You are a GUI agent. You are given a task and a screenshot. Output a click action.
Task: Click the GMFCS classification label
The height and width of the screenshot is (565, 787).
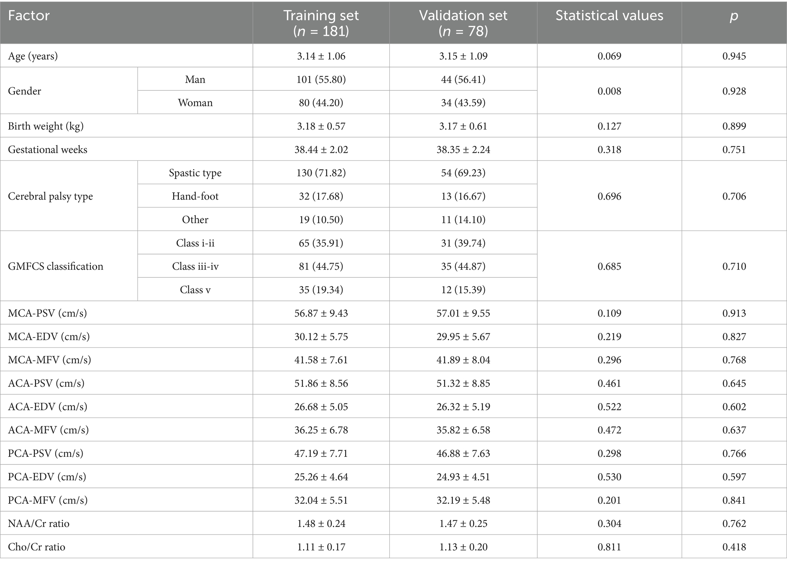(x=56, y=266)
